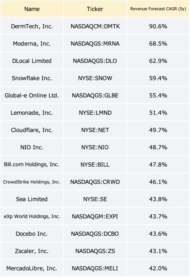Select the 68.5% value cell
190x277 pixels.
click(x=158, y=44)
